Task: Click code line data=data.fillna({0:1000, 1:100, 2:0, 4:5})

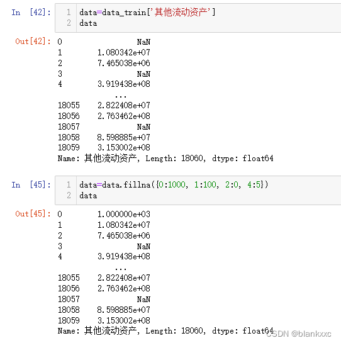Action: (174, 185)
